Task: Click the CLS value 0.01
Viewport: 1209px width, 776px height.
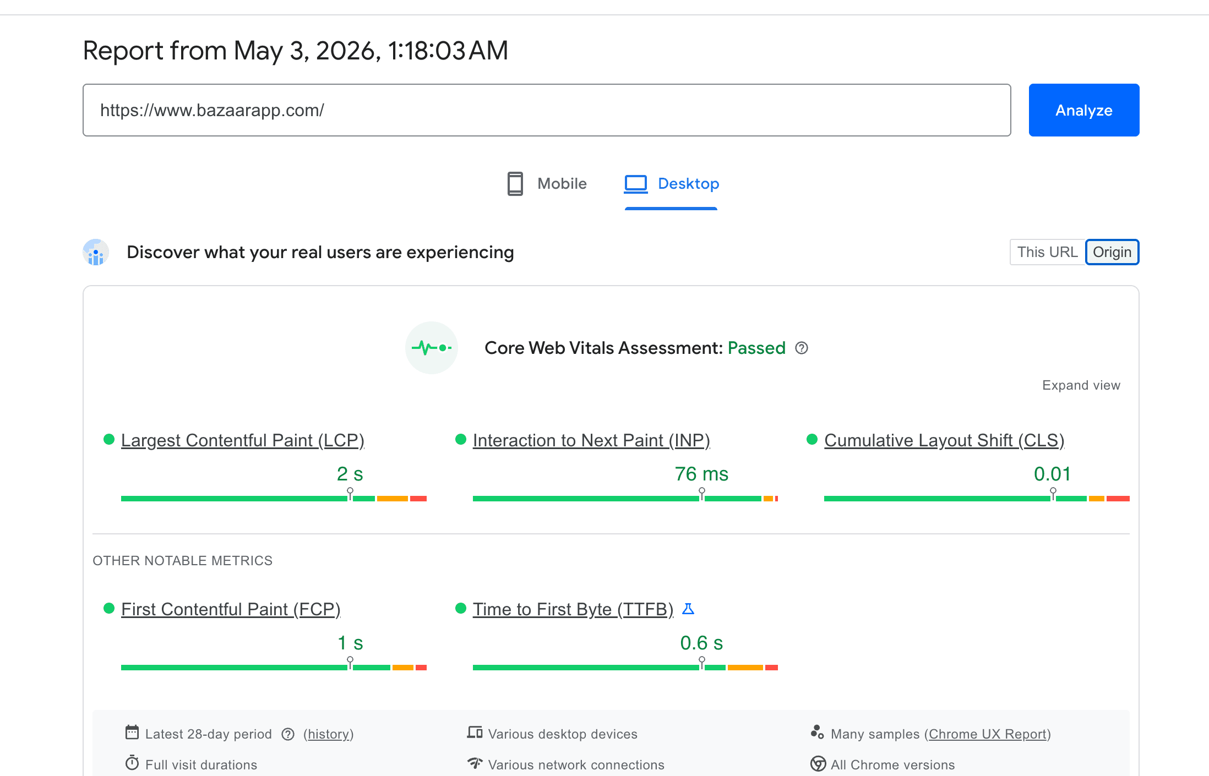Action: 1052,474
